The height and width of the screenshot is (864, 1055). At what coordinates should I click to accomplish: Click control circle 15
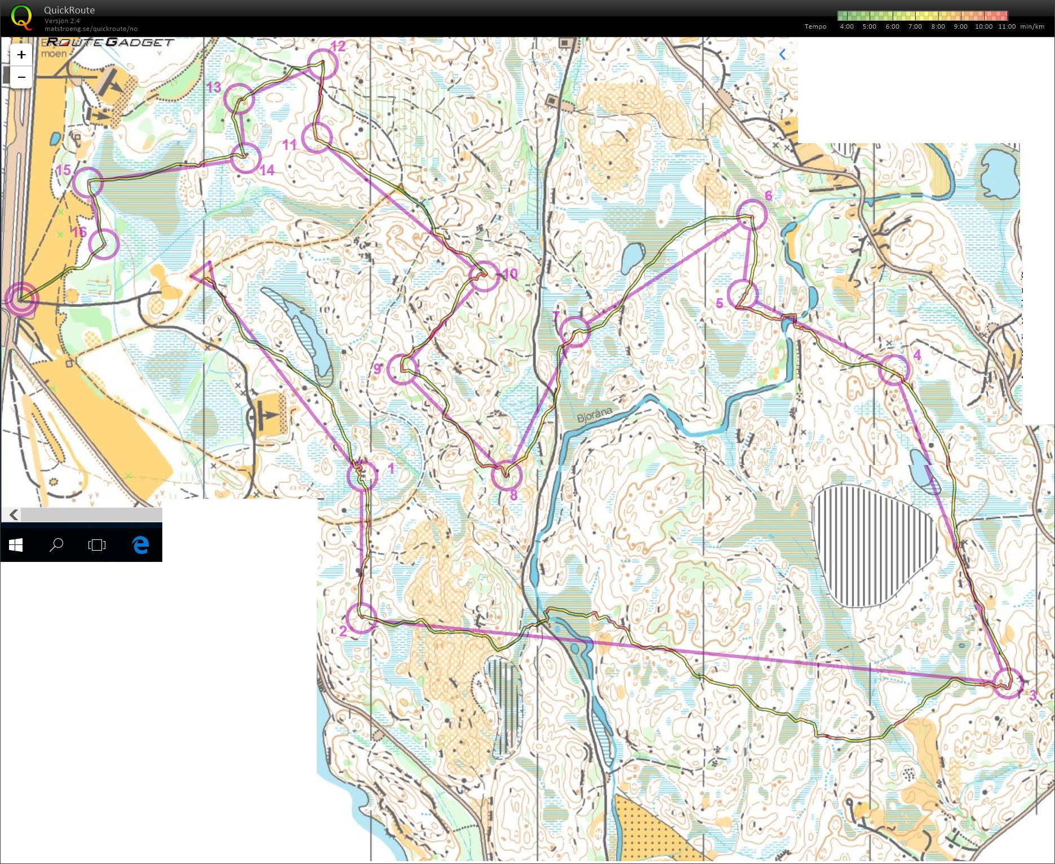(x=88, y=182)
